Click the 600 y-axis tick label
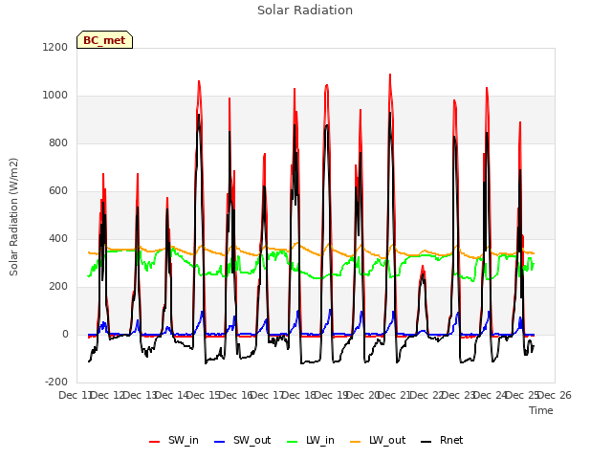This screenshot has width=612, height=459. (x=58, y=191)
